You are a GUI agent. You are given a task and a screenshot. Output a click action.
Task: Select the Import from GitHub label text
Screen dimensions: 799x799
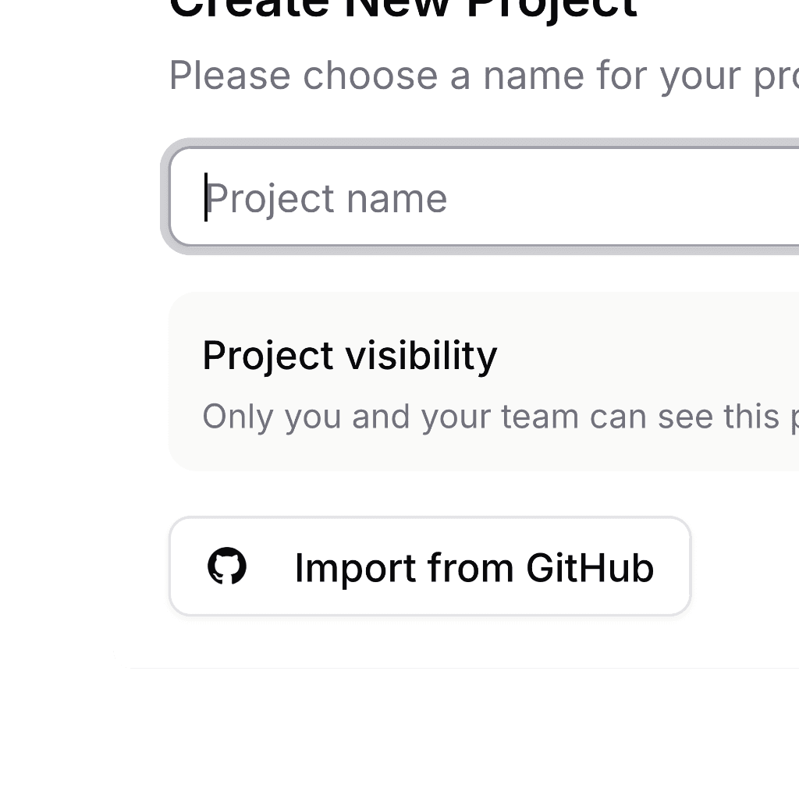click(x=474, y=567)
